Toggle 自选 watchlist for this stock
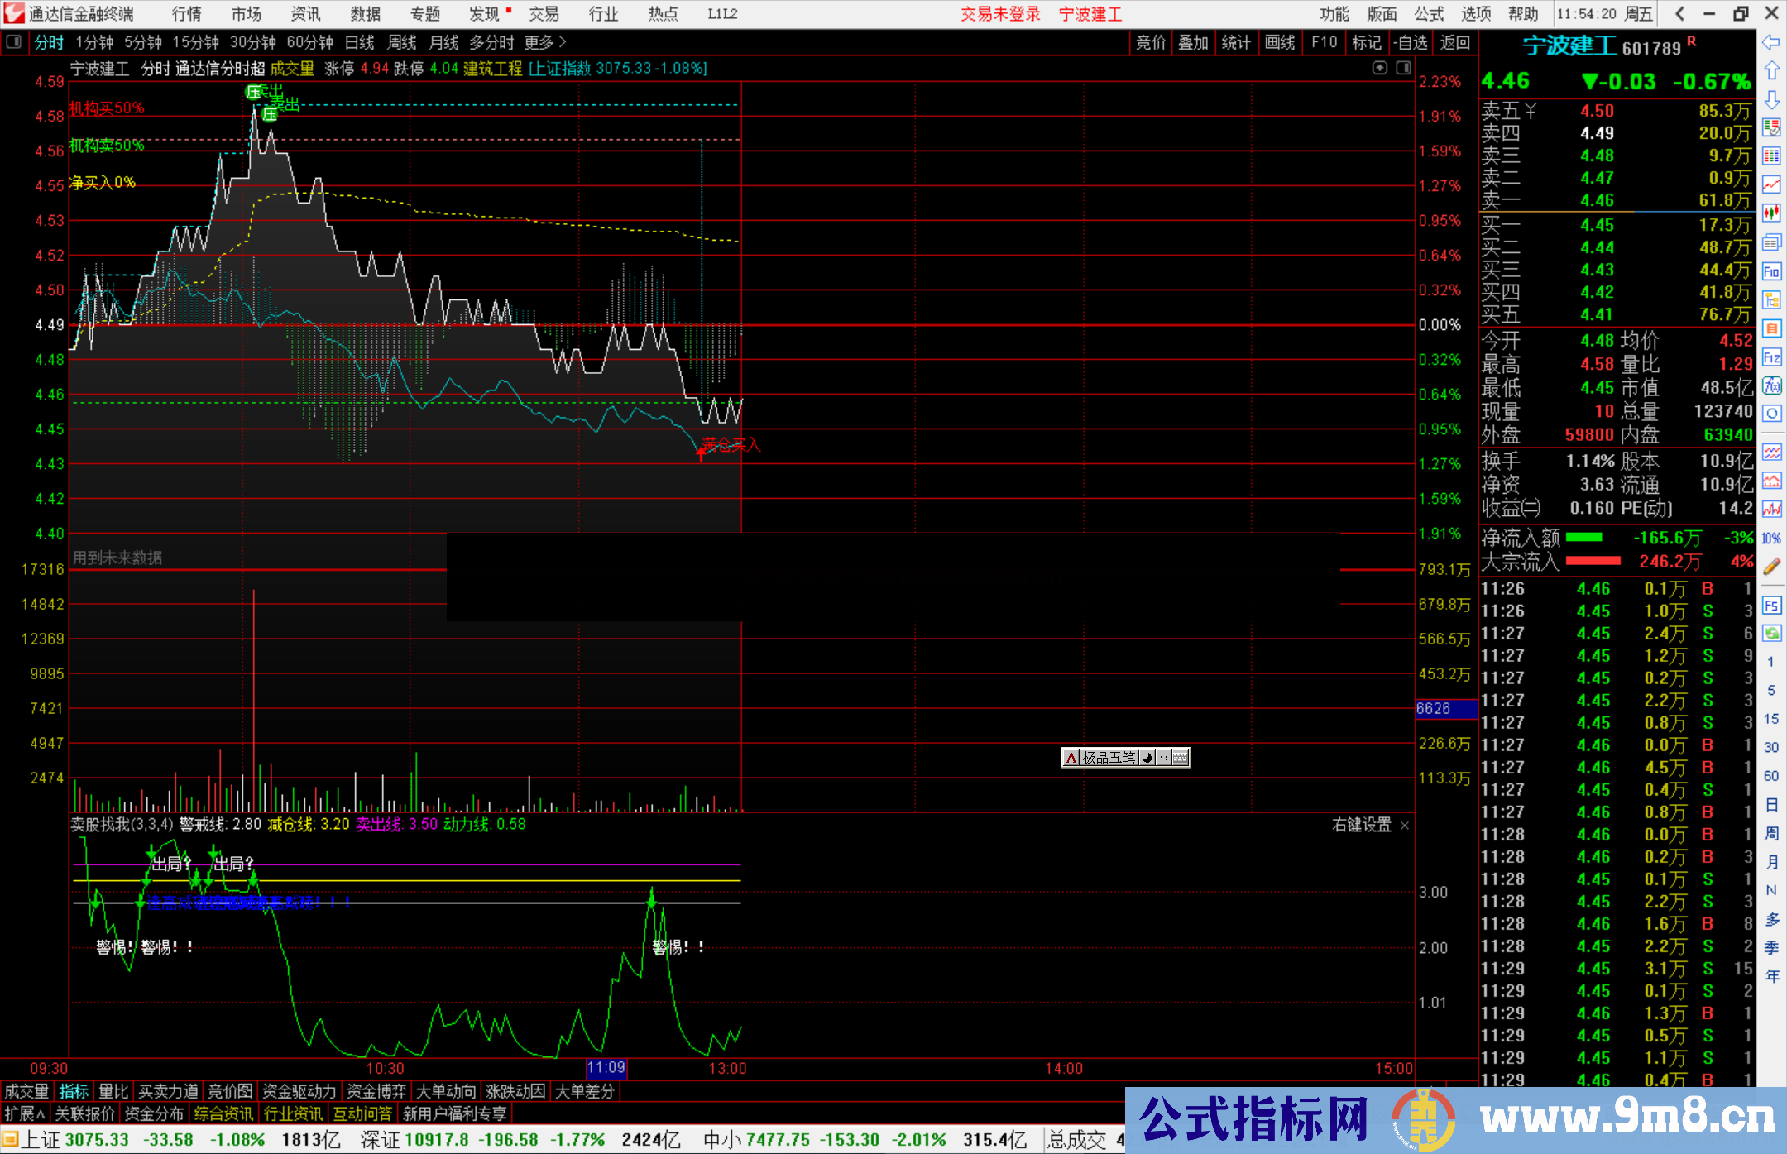 [1410, 42]
